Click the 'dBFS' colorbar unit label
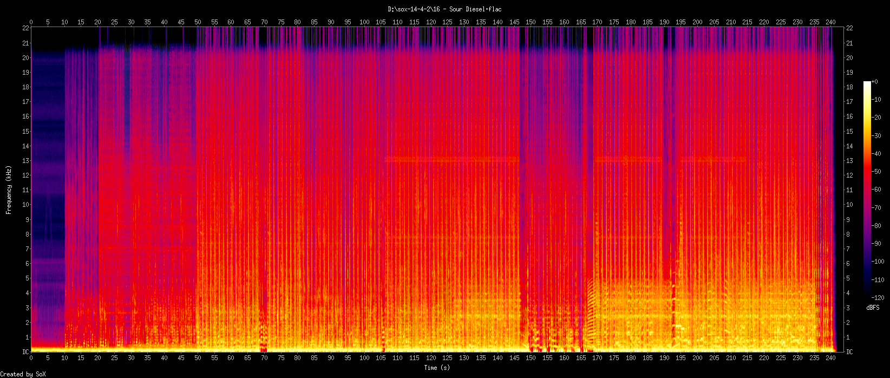This screenshot has width=890, height=378. click(873, 307)
